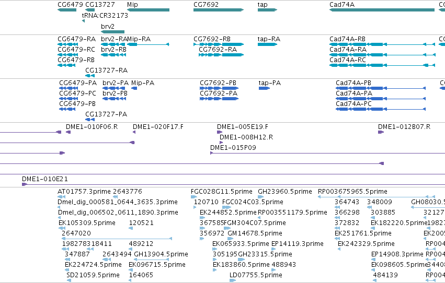The image size is (445, 283).
Task: Click the brv2-RB transcript
Action: [113, 55]
